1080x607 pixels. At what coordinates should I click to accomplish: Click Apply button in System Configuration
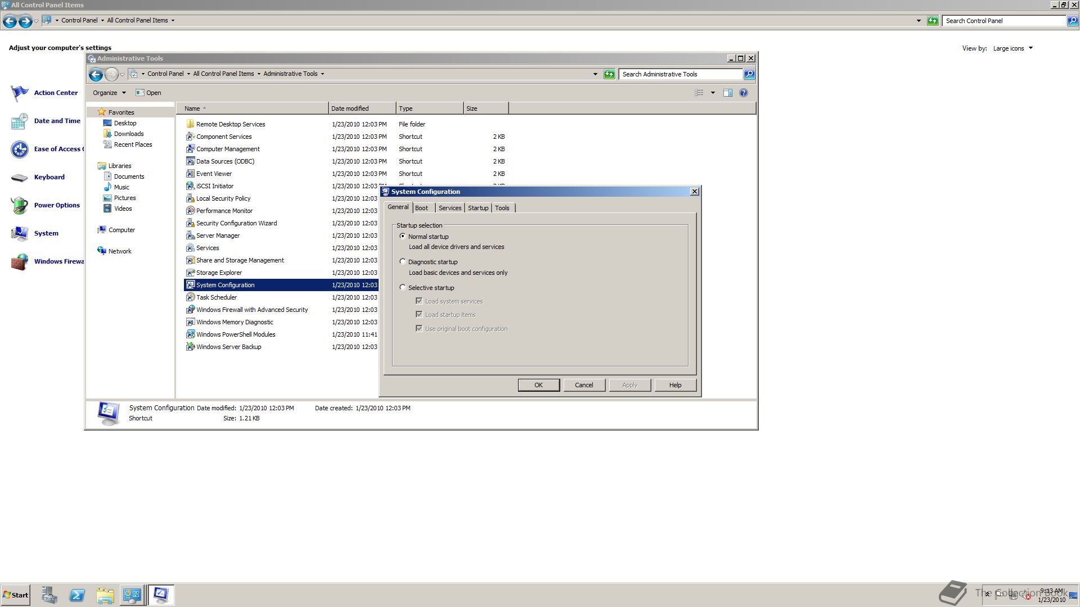630,385
